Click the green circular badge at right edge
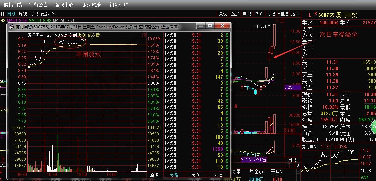Screen dimensions: 376x181 click(373, 127)
